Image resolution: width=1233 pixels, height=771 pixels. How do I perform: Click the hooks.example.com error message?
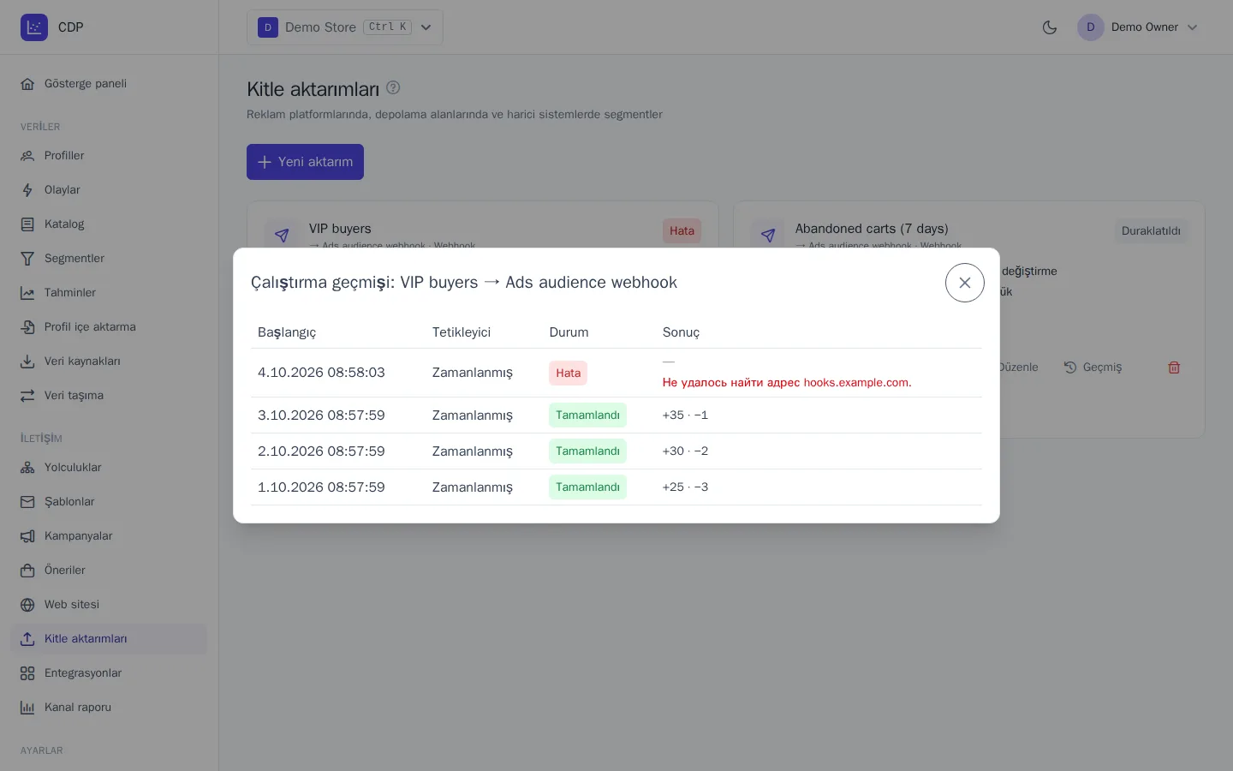click(787, 383)
